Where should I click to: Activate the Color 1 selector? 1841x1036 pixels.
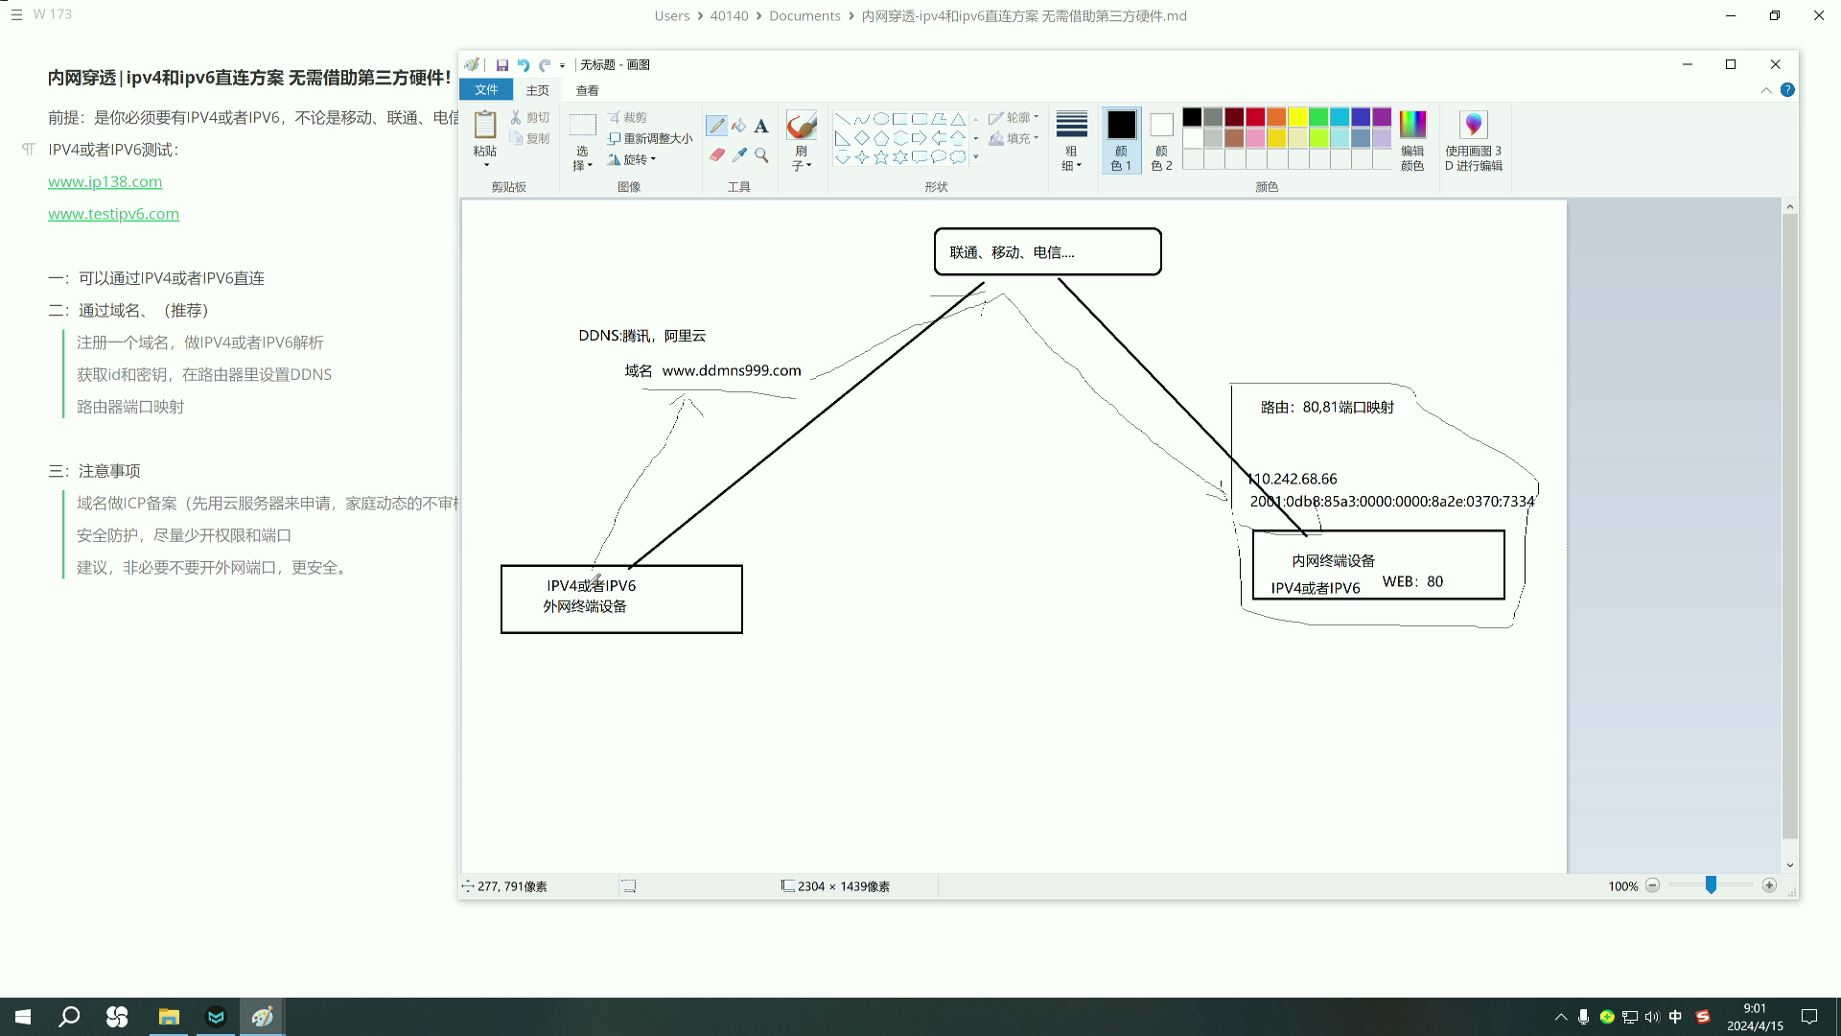[1121, 140]
